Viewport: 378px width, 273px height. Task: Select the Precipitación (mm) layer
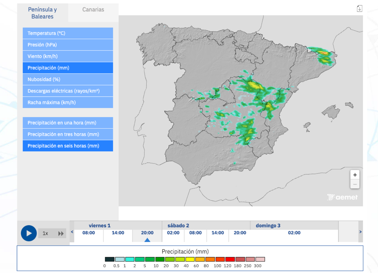(68, 68)
